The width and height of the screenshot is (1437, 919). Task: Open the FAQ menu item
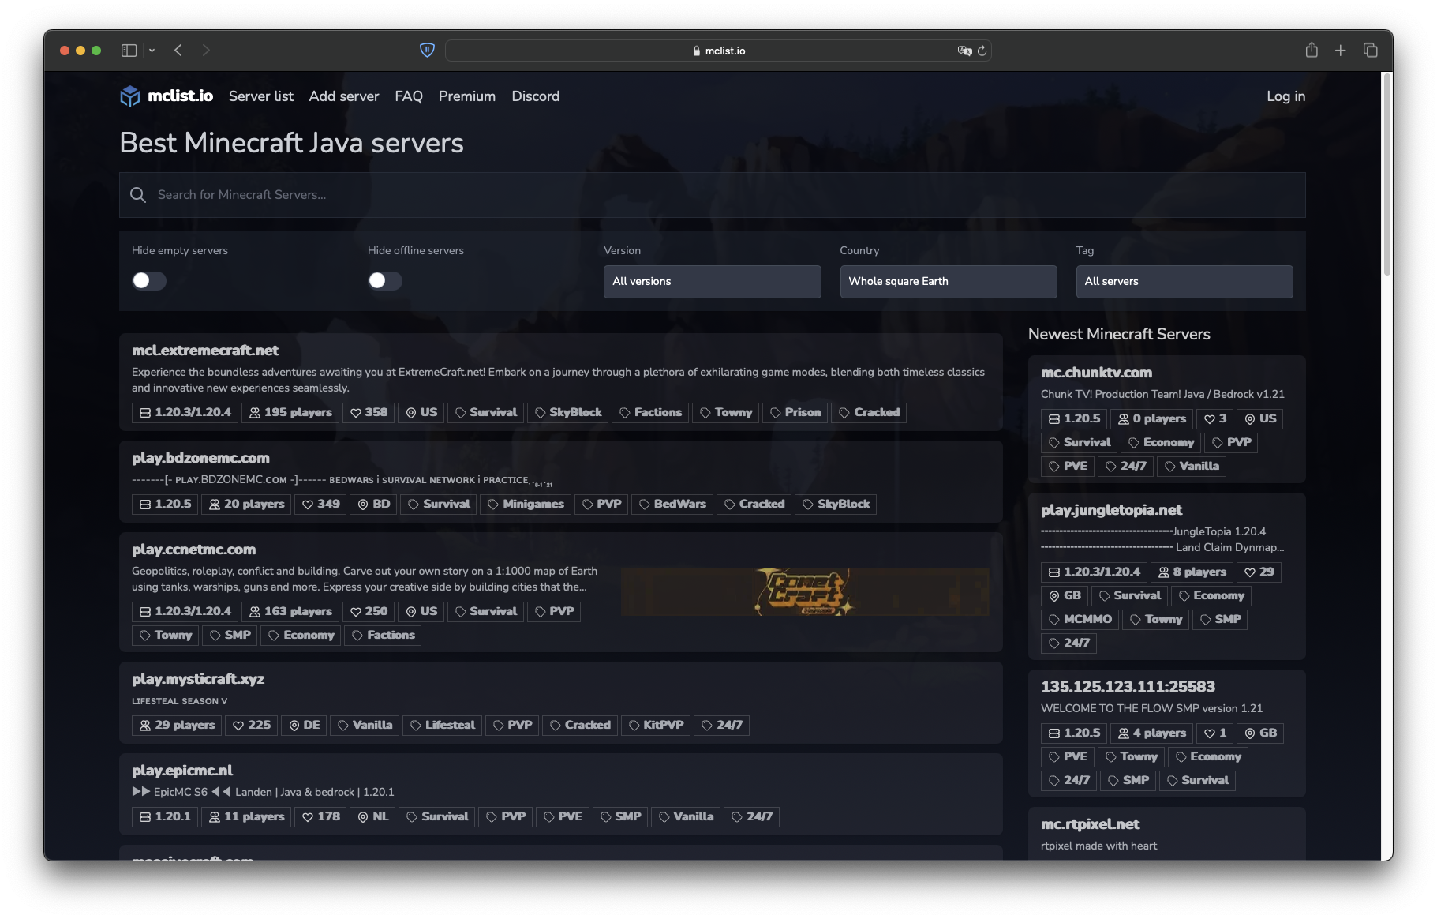click(x=409, y=96)
